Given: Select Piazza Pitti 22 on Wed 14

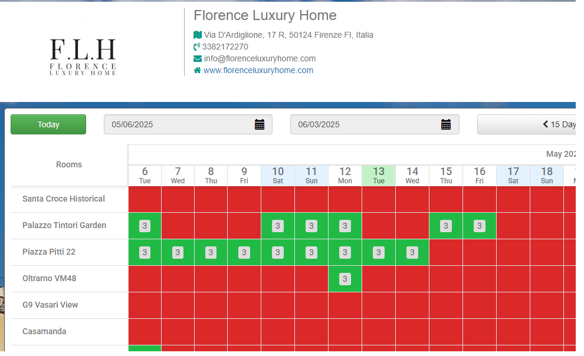Looking at the screenshot, I should click(x=412, y=253).
